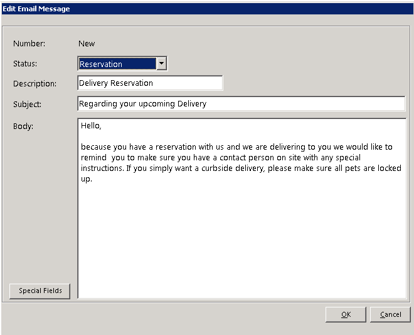Click into the Description field
Image resolution: width=414 pixels, height=335 pixels.
151,83
